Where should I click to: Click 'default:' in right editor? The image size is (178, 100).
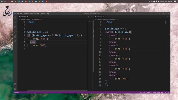115,75
